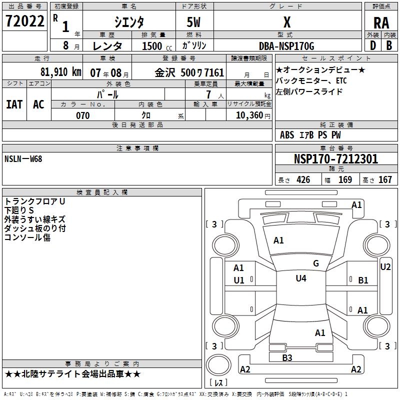Click the IAT shift type cell

pyautogui.click(x=14, y=104)
